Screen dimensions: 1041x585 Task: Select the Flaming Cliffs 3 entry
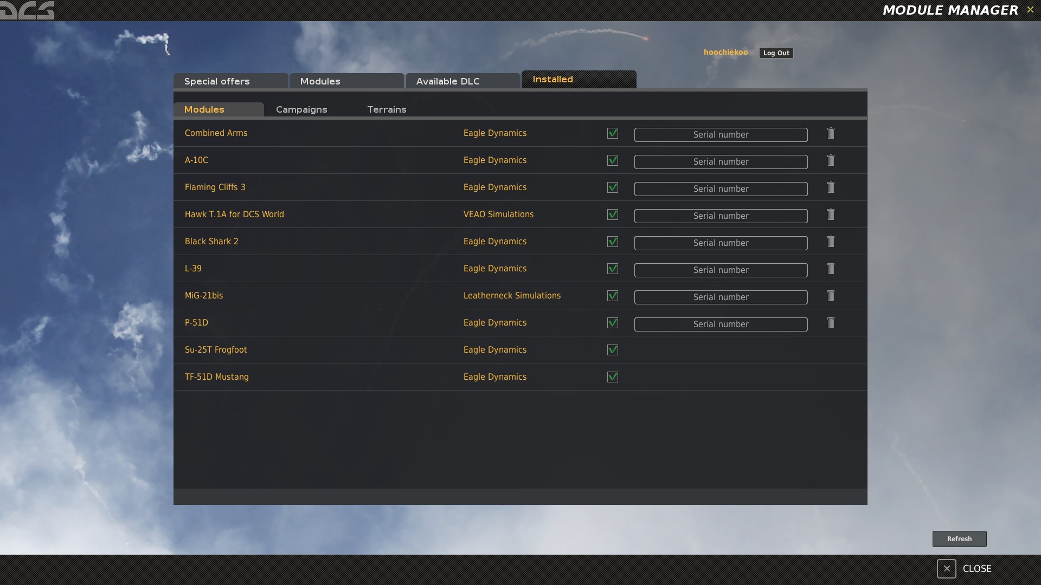[x=215, y=187]
